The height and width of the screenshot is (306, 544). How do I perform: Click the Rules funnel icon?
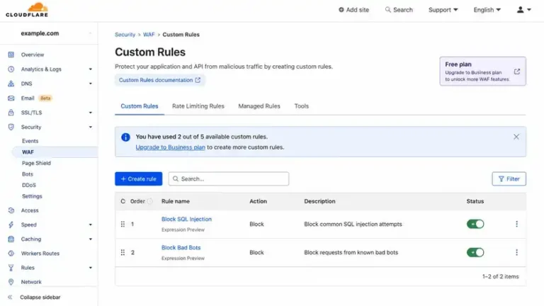11,268
